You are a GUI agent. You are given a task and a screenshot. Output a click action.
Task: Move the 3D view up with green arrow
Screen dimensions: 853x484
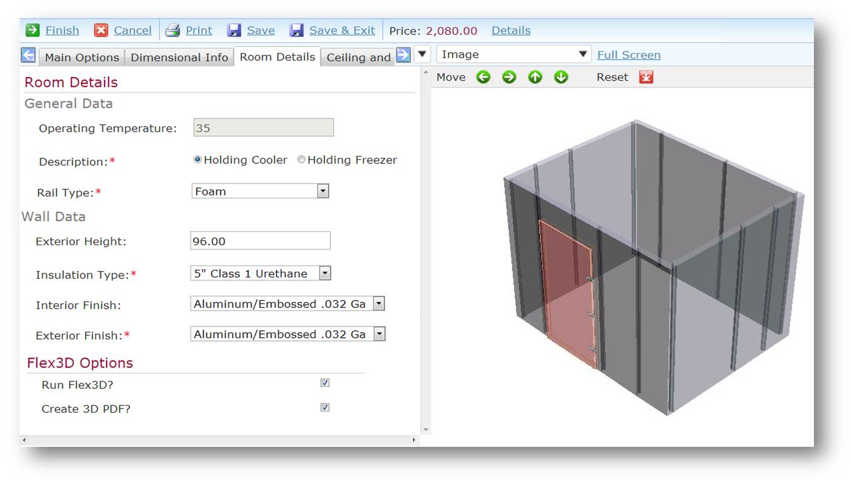(x=535, y=77)
